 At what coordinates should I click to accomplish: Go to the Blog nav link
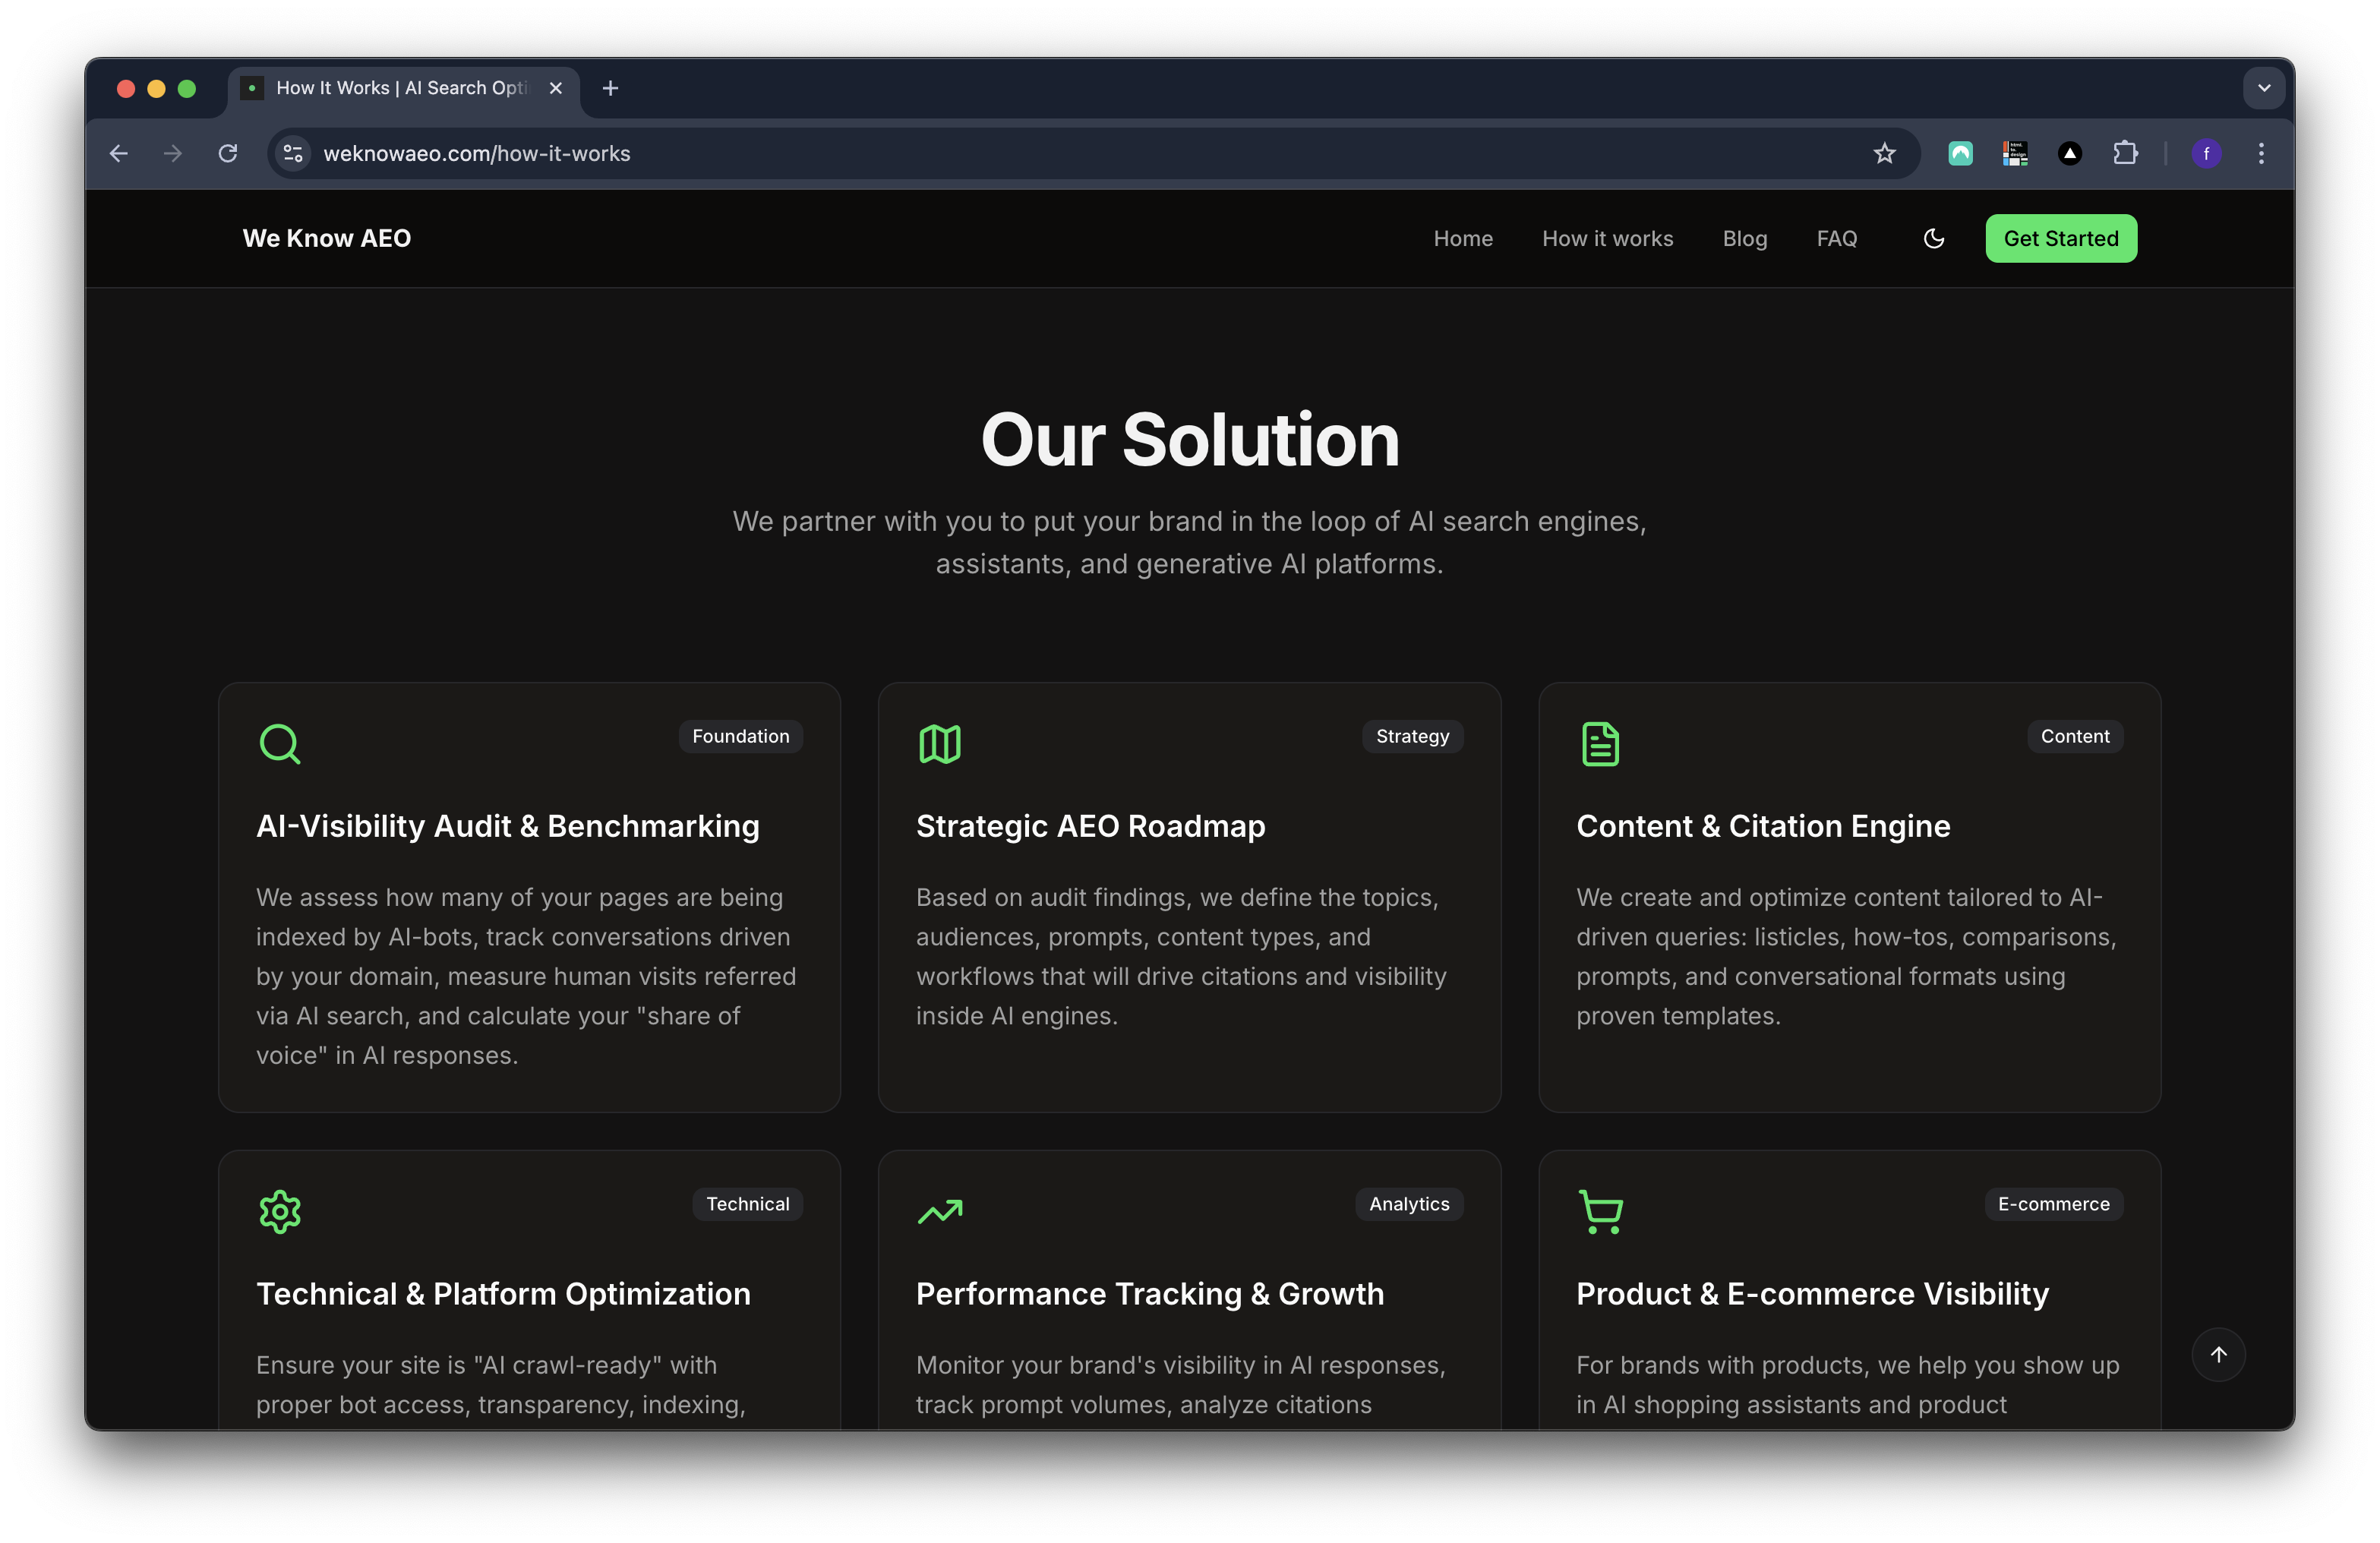tap(1744, 238)
